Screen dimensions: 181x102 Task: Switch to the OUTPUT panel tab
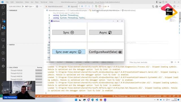click(x=60, y=62)
